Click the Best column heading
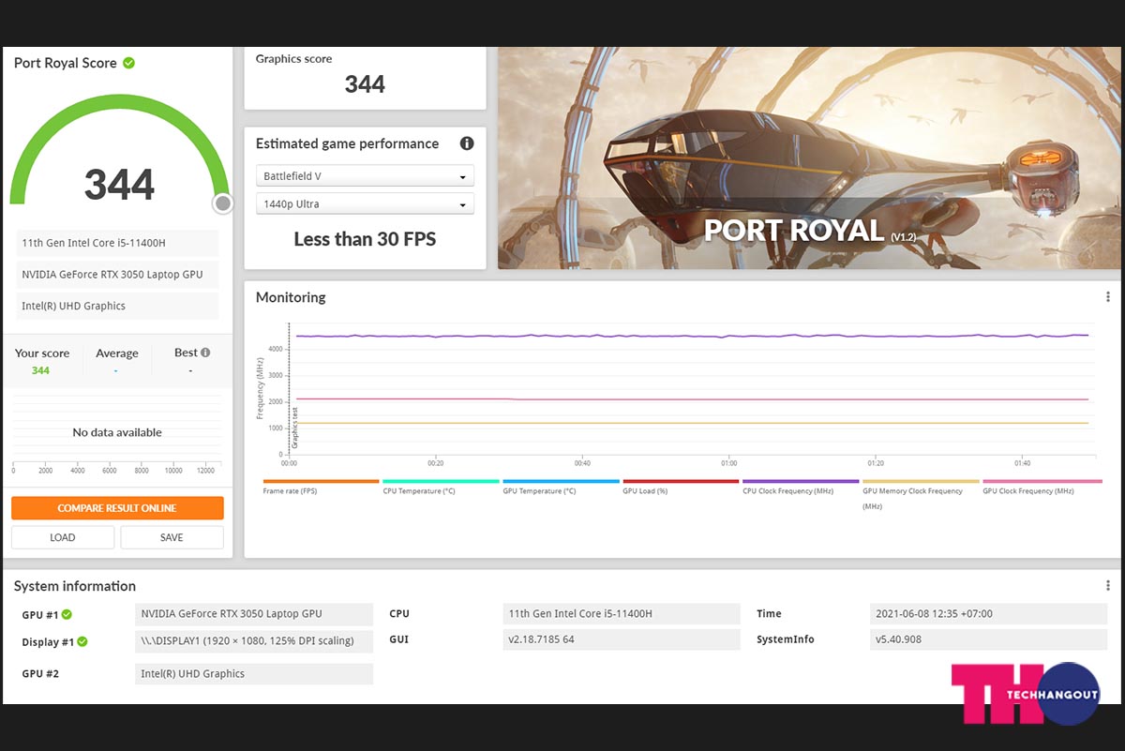This screenshot has height=751, width=1125. click(x=186, y=353)
